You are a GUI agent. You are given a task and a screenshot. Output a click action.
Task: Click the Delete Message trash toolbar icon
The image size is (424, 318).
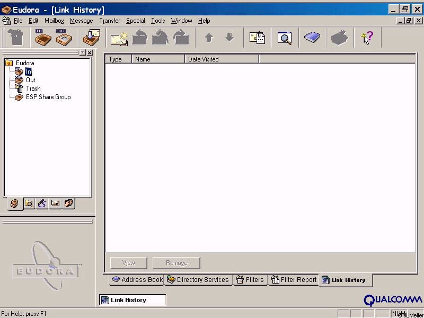click(15, 37)
